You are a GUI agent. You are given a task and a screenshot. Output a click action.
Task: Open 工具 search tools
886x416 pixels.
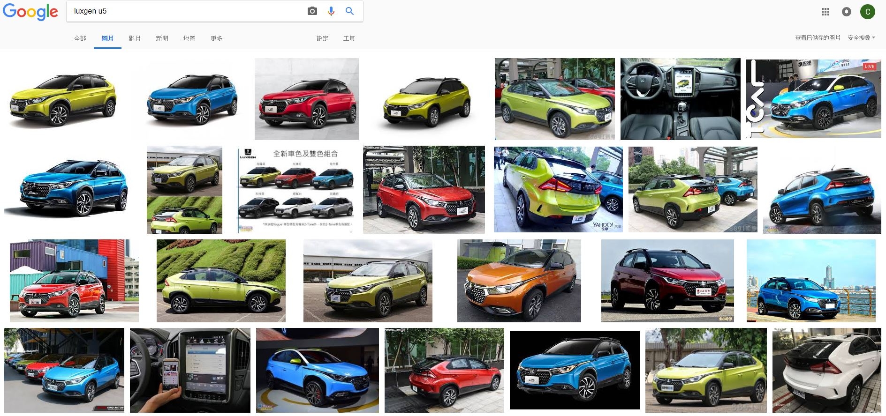349,38
